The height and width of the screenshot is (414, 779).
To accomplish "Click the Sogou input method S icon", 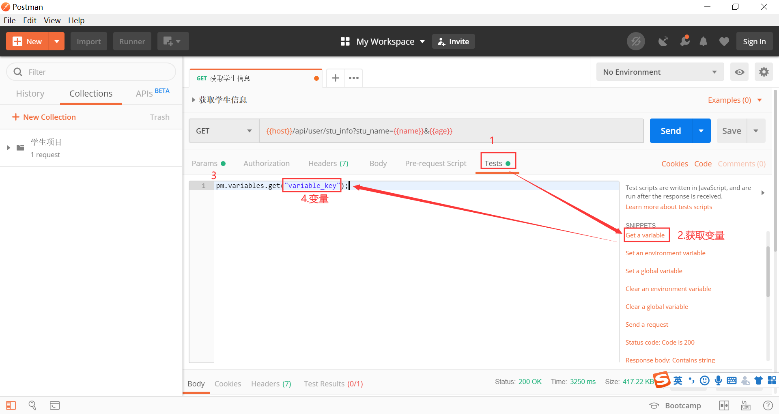I will [662, 380].
